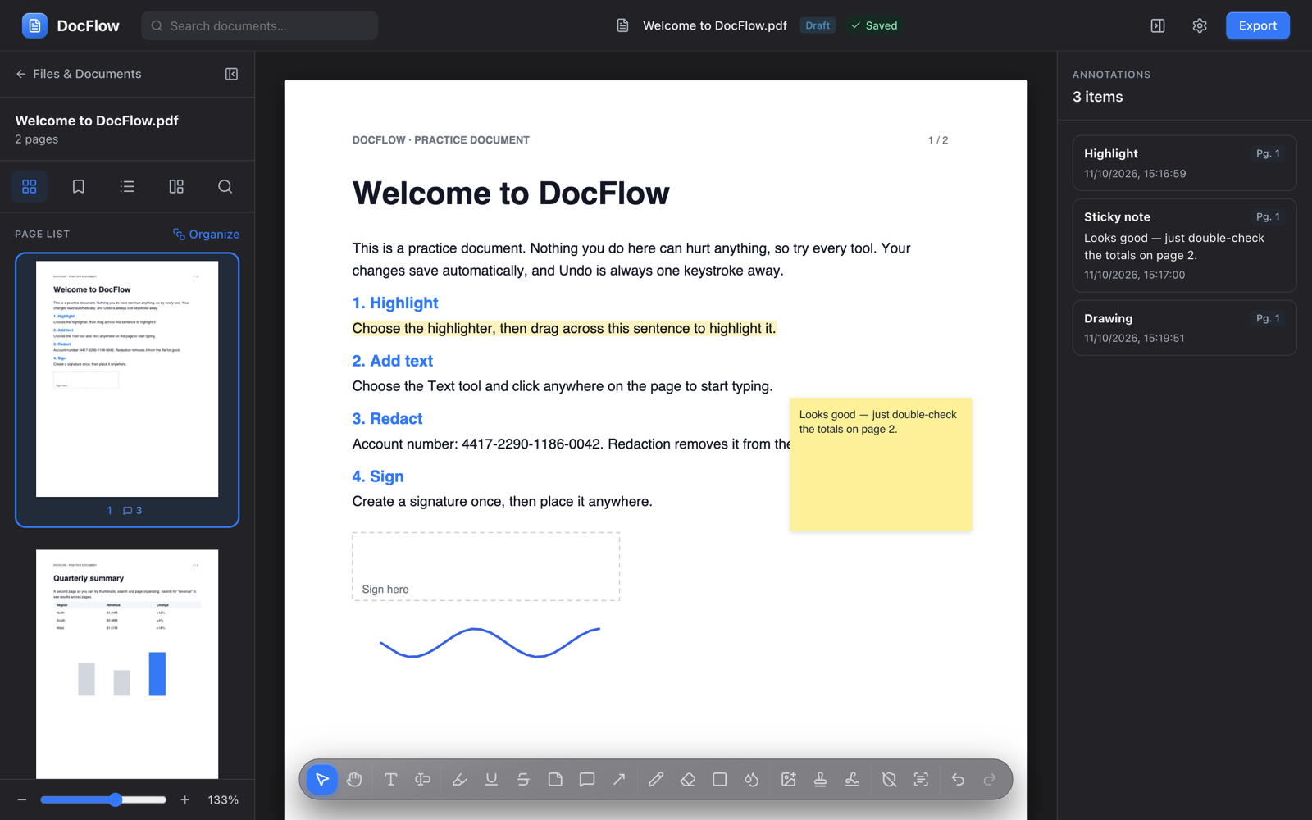This screenshot has width=1312, height=820.
Task: Select the underline annotation tool
Action: click(x=491, y=779)
